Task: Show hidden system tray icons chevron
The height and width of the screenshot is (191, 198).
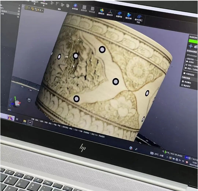Action: click(x=167, y=157)
